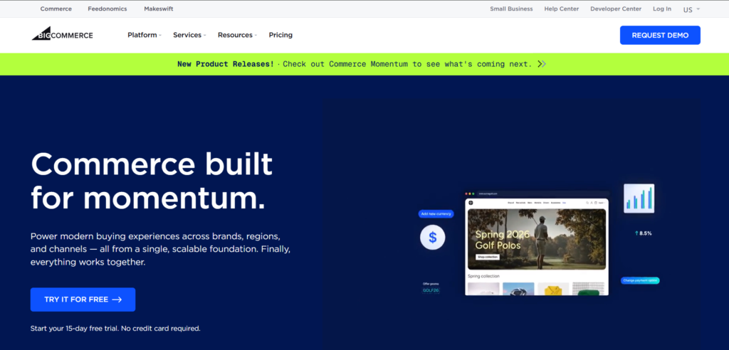Open the Small Business link

point(511,9)
